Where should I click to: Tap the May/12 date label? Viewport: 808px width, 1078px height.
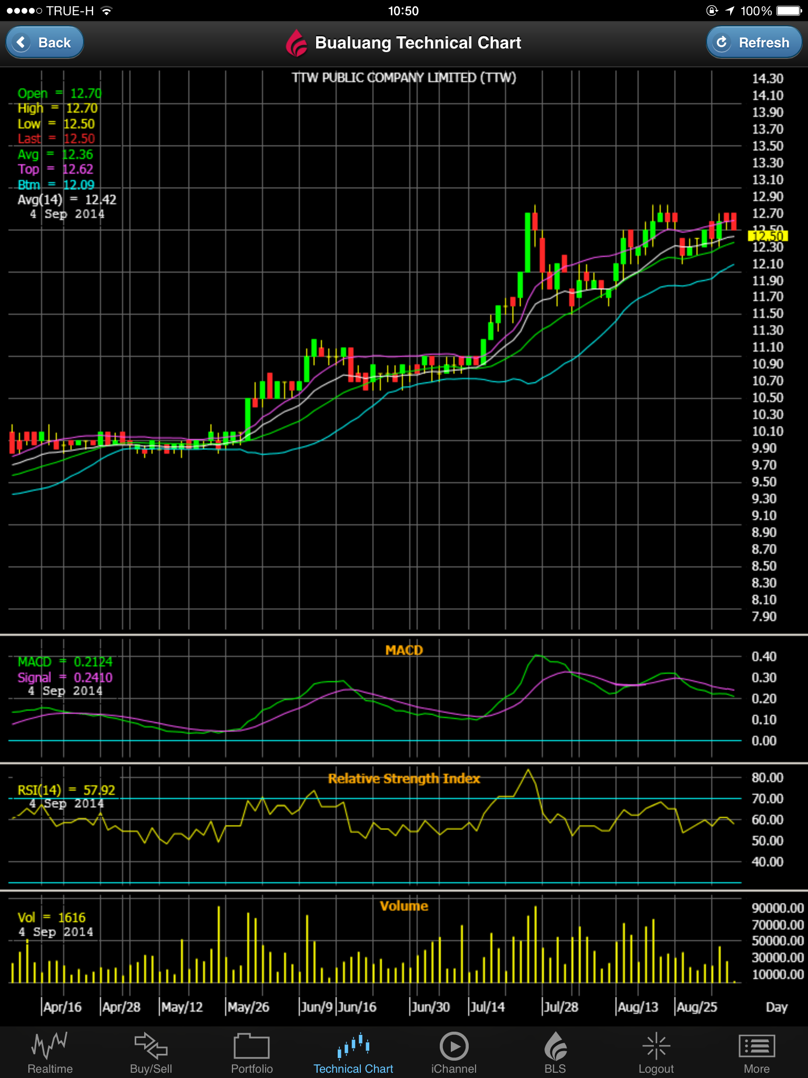[x=182, y=1007]
